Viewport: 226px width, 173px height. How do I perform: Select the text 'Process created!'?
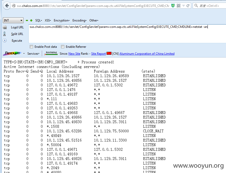coord(98,62)
